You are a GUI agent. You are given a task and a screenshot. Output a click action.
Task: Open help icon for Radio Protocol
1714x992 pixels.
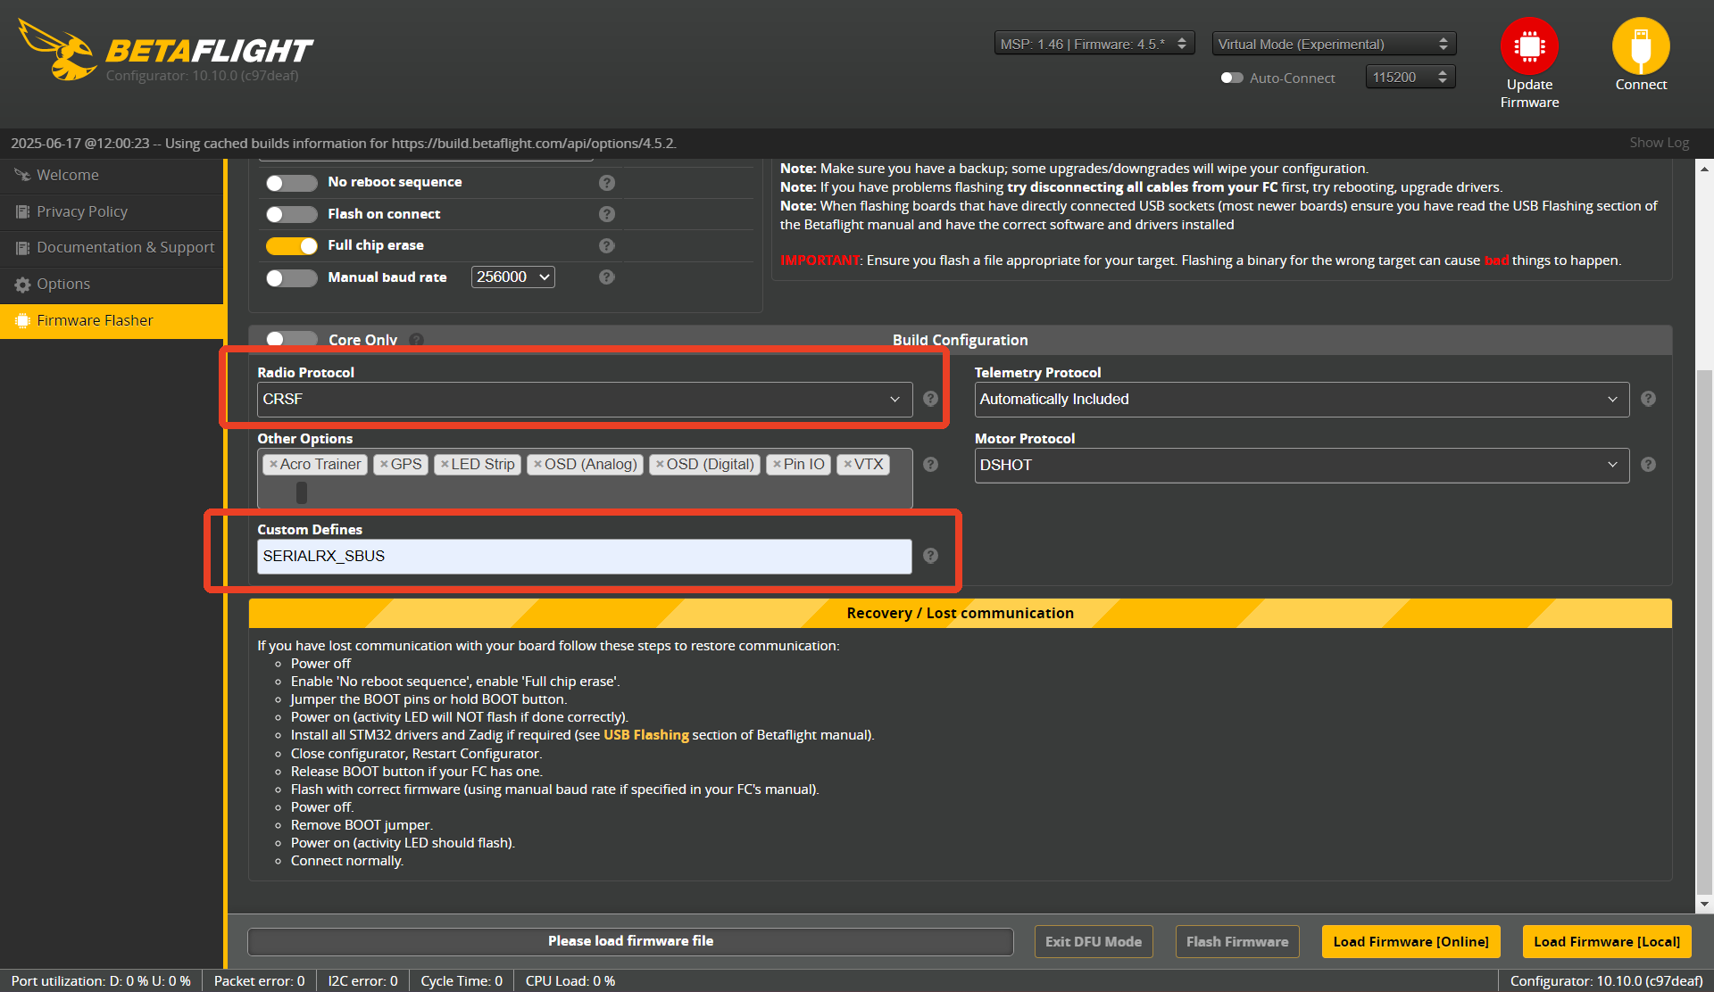coord(930,399)
